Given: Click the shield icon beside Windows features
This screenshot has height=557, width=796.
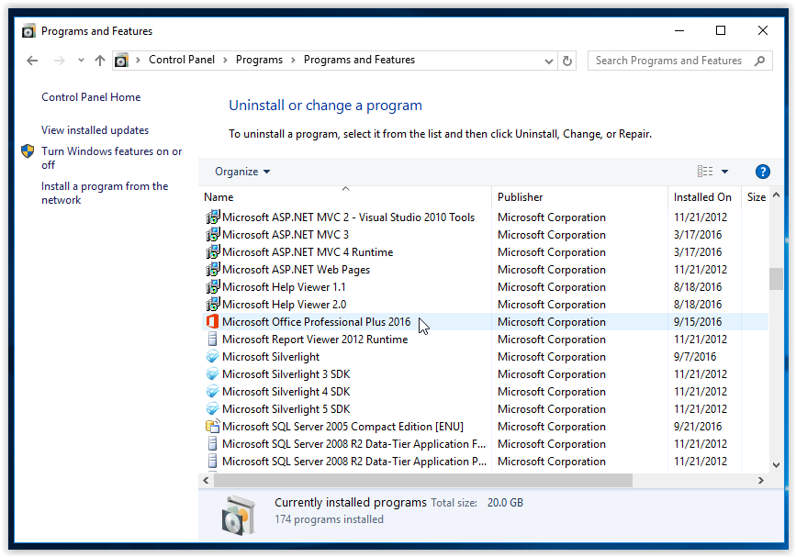Looking at the screenshot, I should [28, 151].
